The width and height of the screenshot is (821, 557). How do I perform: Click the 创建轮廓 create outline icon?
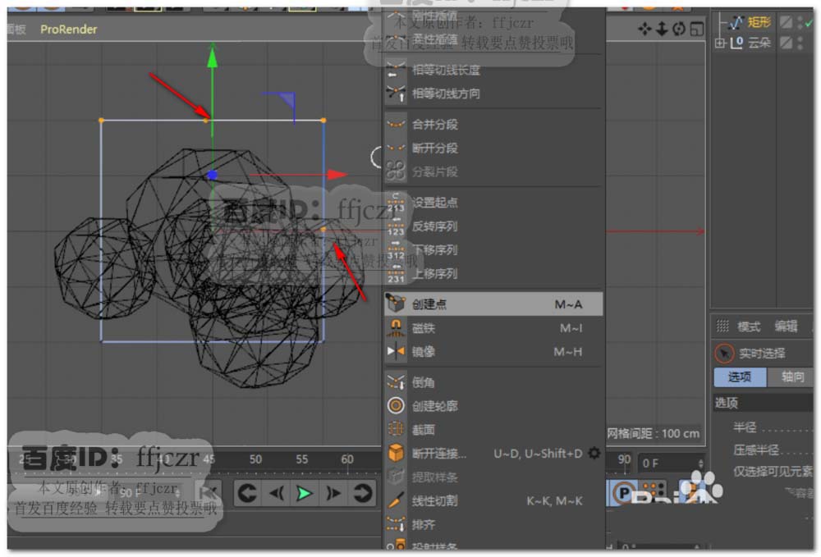(397, 406)
